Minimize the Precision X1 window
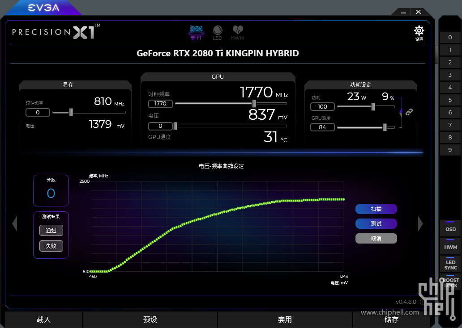The image size is (462, 328). pyautogui.click(x=403, y=13)
